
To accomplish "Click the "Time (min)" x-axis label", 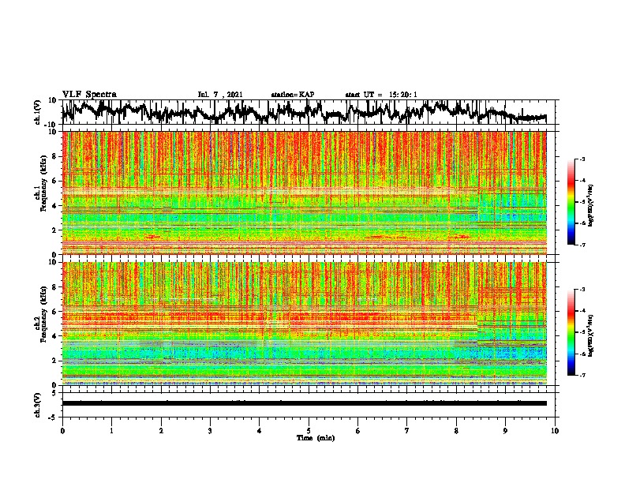I will pos(316,438).
